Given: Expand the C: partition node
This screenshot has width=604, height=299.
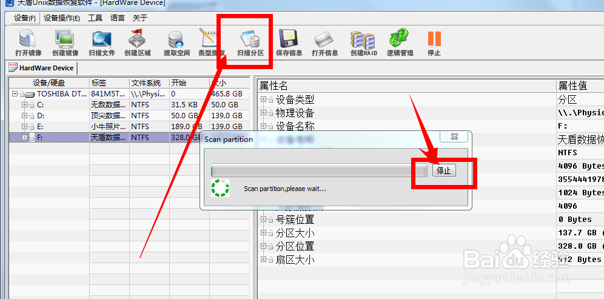Looking at the screenshot, I should 25,104.
